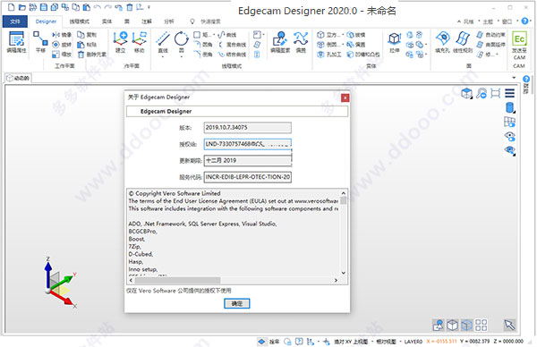The height and width of the screenshot is (347, 537).
Task: Click the trash can icon in quick access toolbar
Action: pos(130,7)
